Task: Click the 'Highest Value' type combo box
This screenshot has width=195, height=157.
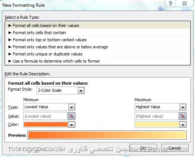Action: click(160, 107)
